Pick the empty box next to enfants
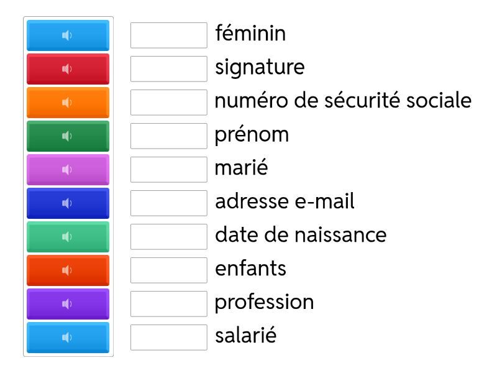497x373 pixels. pyautogui.click(x=168, y=270)
